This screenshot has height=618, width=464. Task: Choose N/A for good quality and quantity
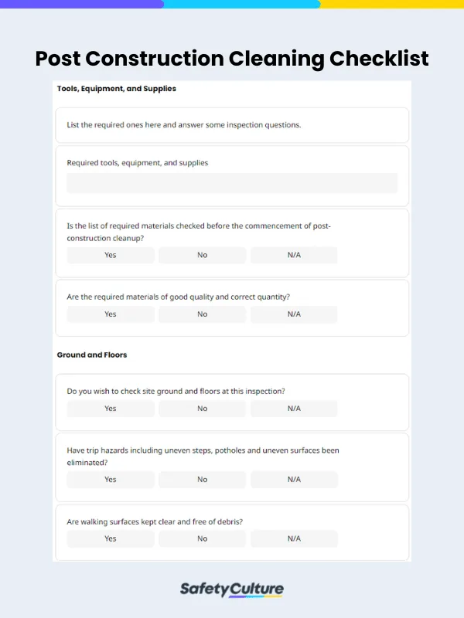coord(294,314)
